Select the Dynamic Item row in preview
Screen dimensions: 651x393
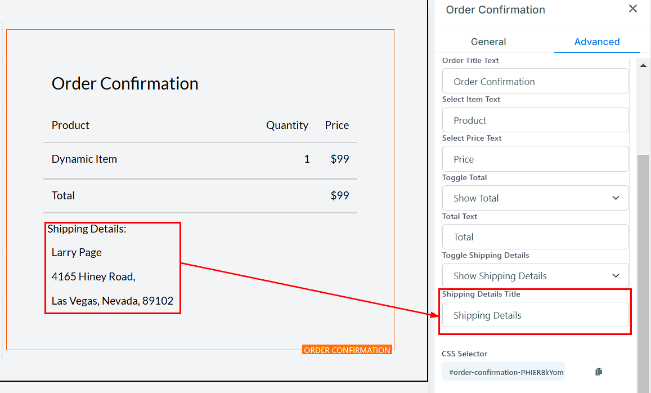pyautogui.click(x=84, y=159)
